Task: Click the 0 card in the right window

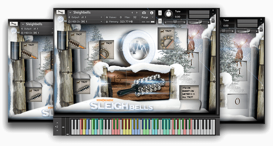Action: point(238,101)
